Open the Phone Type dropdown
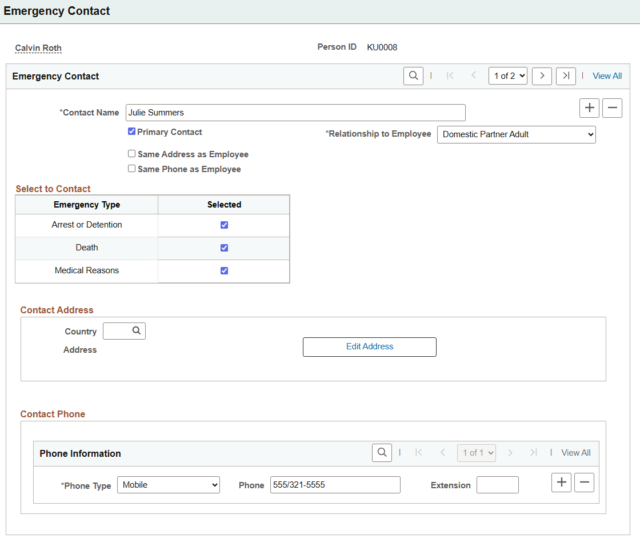This screenshot has height=546, width=640. click(x=169, y=485)
